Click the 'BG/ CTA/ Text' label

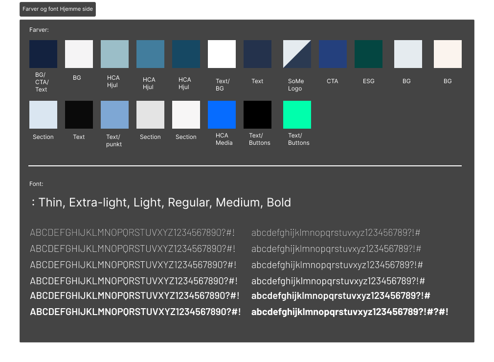click(42, 82)
